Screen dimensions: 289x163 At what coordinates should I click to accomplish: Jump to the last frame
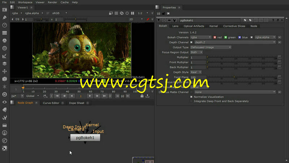tap(104, 96)
